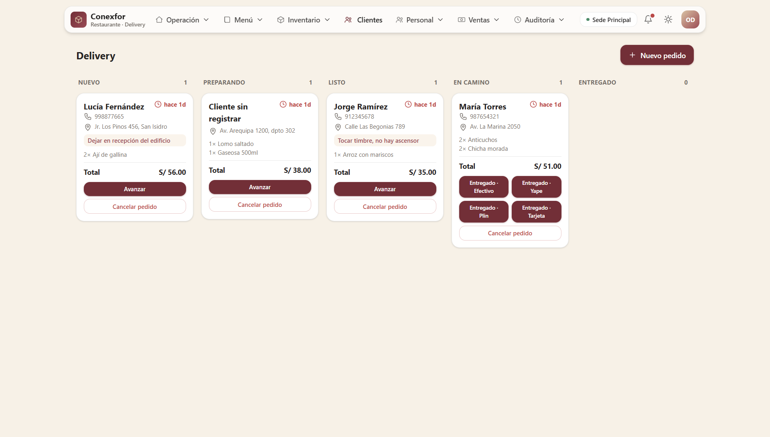Open the notifications bell
The height and width of the screenshot is (437, 770).
pyautogui.click(x=648, y=20)
